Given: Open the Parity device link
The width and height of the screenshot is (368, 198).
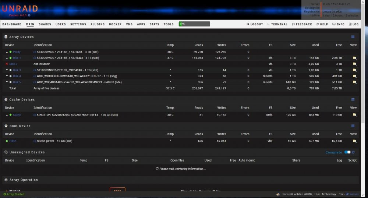Looking at the screenshot, I should 17,52.
